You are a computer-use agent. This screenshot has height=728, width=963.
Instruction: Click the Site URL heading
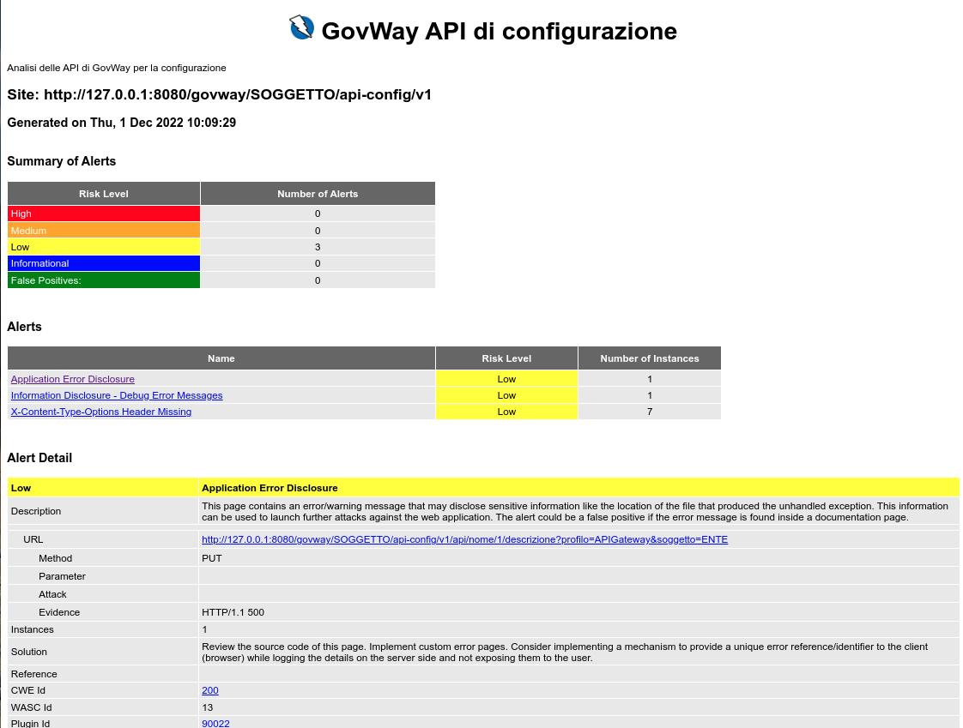coord(219,94)
